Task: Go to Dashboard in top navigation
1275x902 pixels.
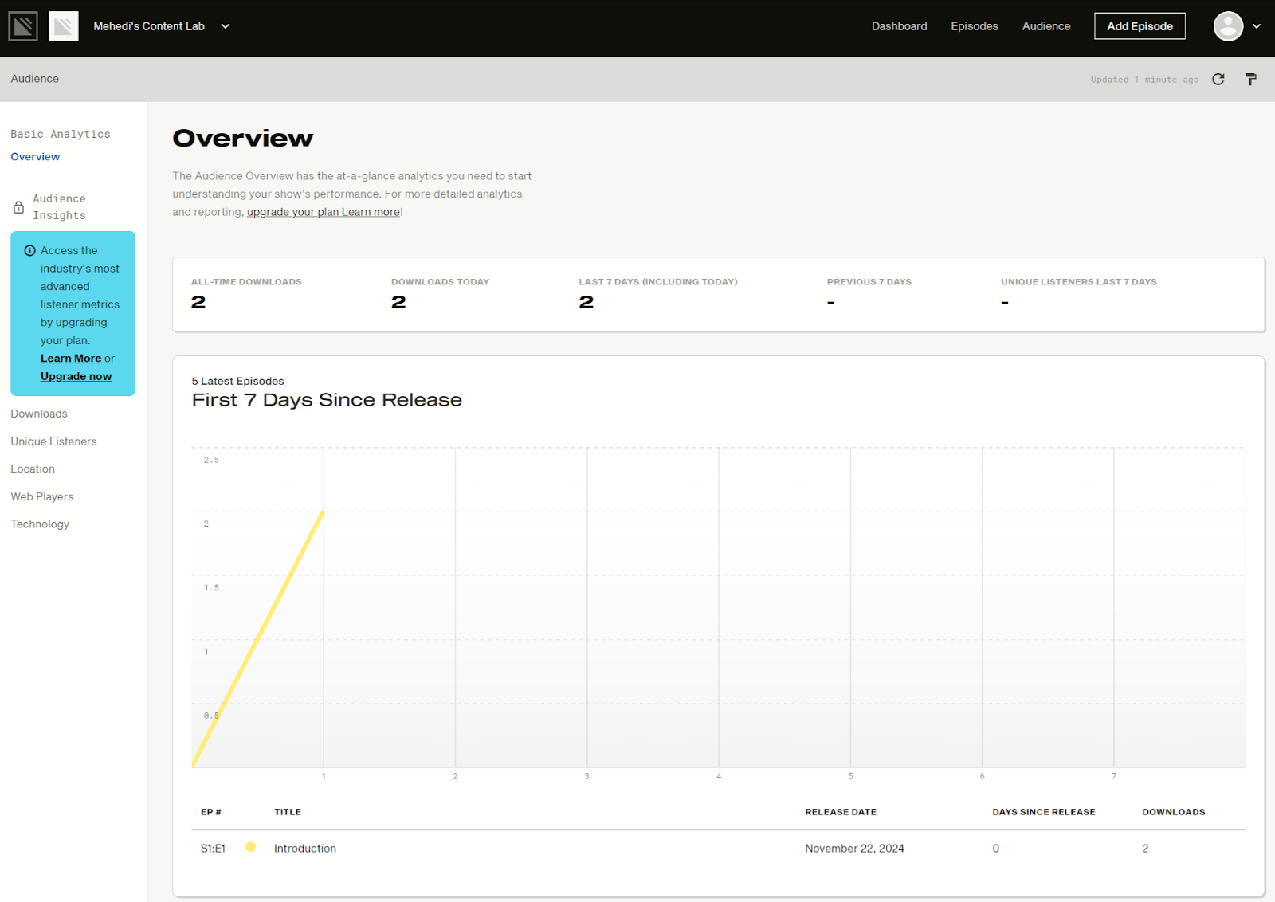Action: pyautogui.click(x=899, y=26)
